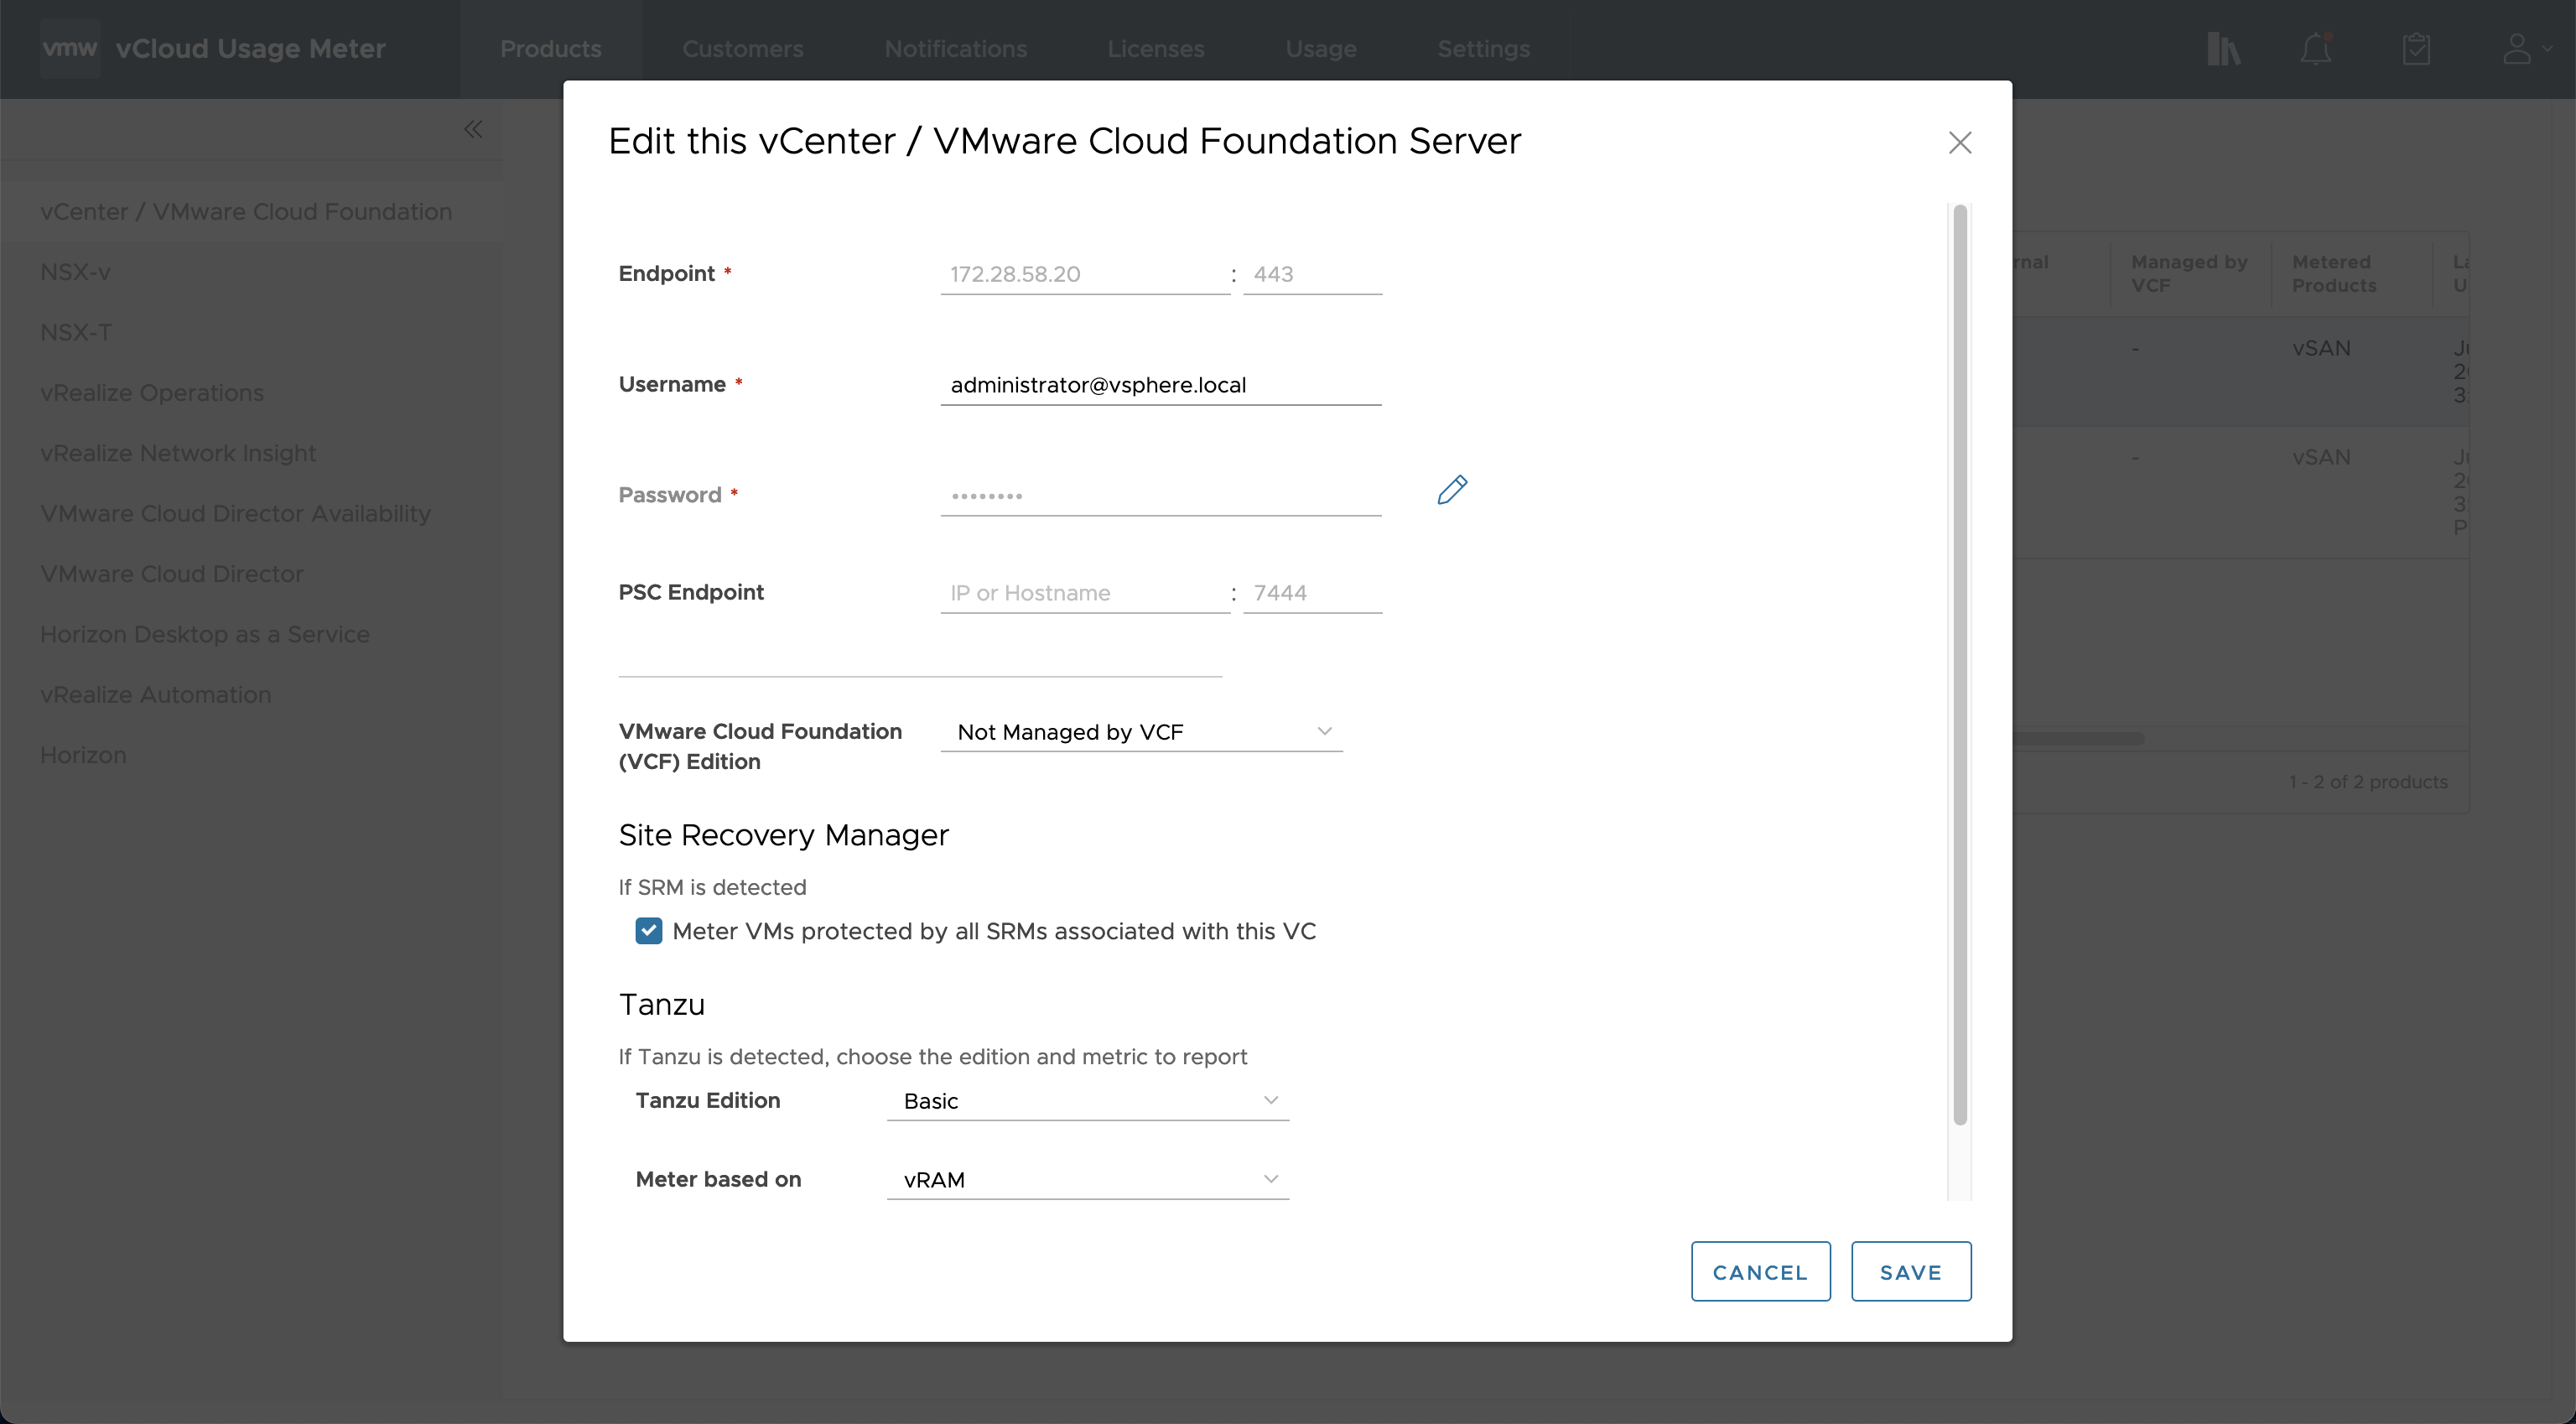Open the Licenses tab
2576x1424 pixels.
point(1155,49)
